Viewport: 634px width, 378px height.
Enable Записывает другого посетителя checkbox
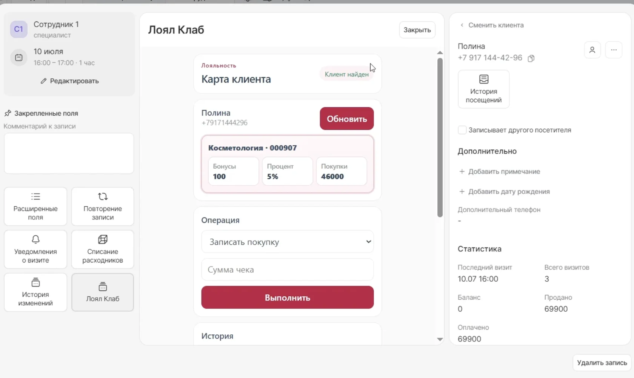click(x=462, y=130)
